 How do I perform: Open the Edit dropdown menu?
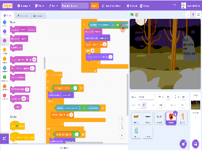[53, 6]
